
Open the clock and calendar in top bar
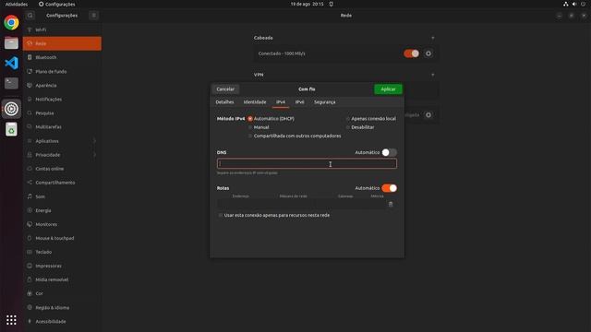point(307,4)
